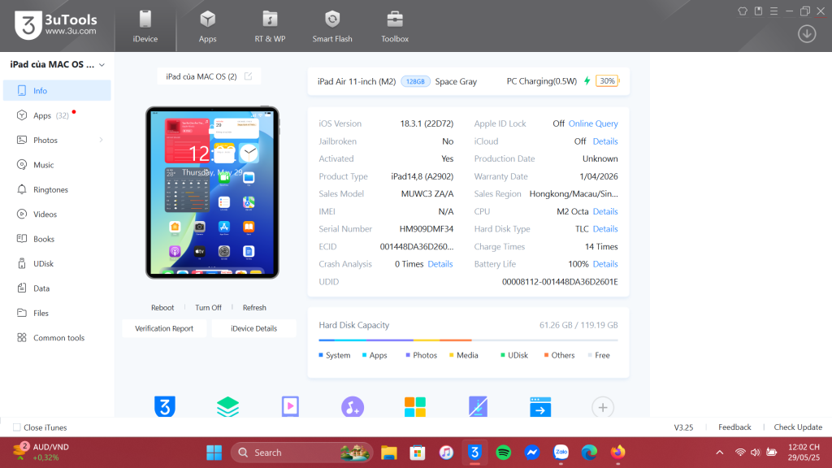Open Photos in the sidebar
Viewport: 832px width, 468px height.
pos(57,140)
